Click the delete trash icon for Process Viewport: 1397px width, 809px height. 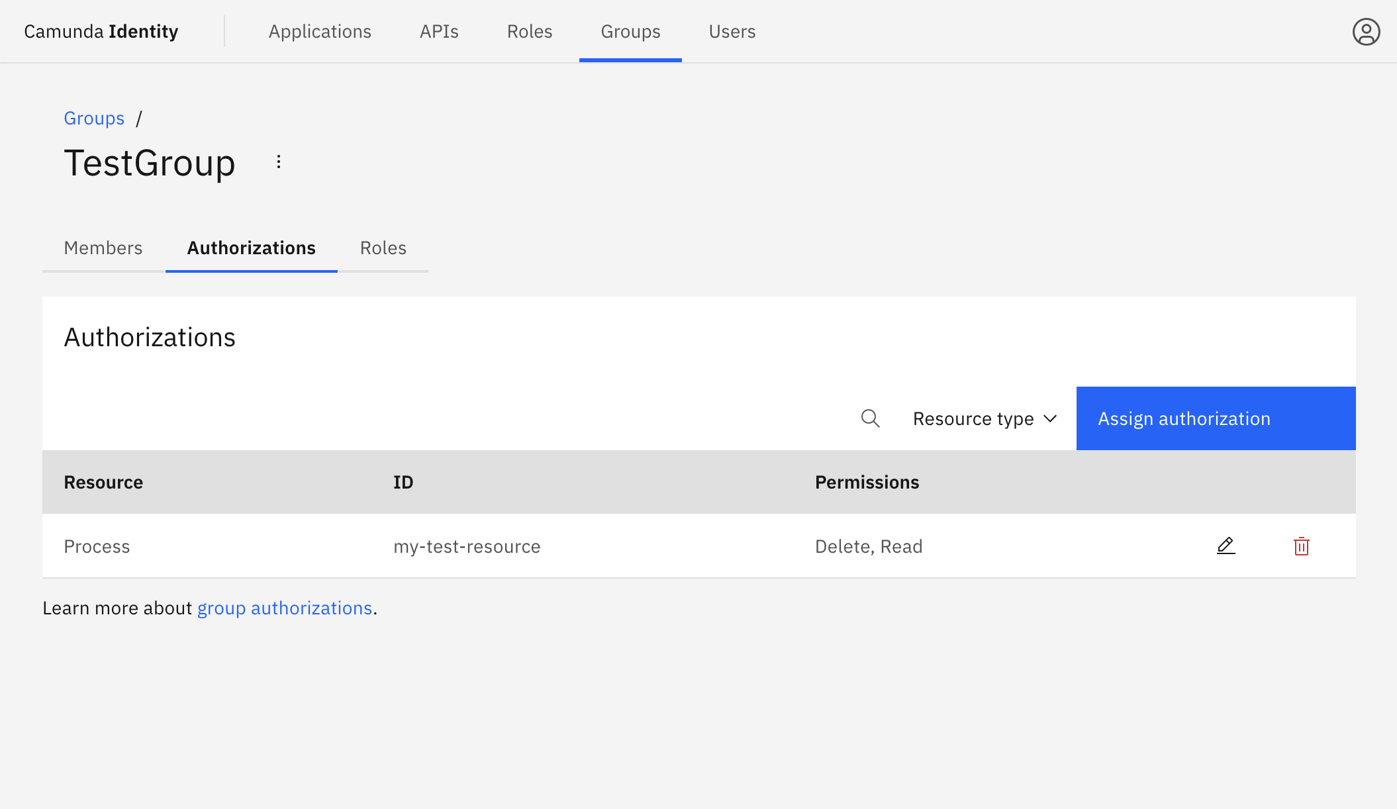(x=1302, y=545)
